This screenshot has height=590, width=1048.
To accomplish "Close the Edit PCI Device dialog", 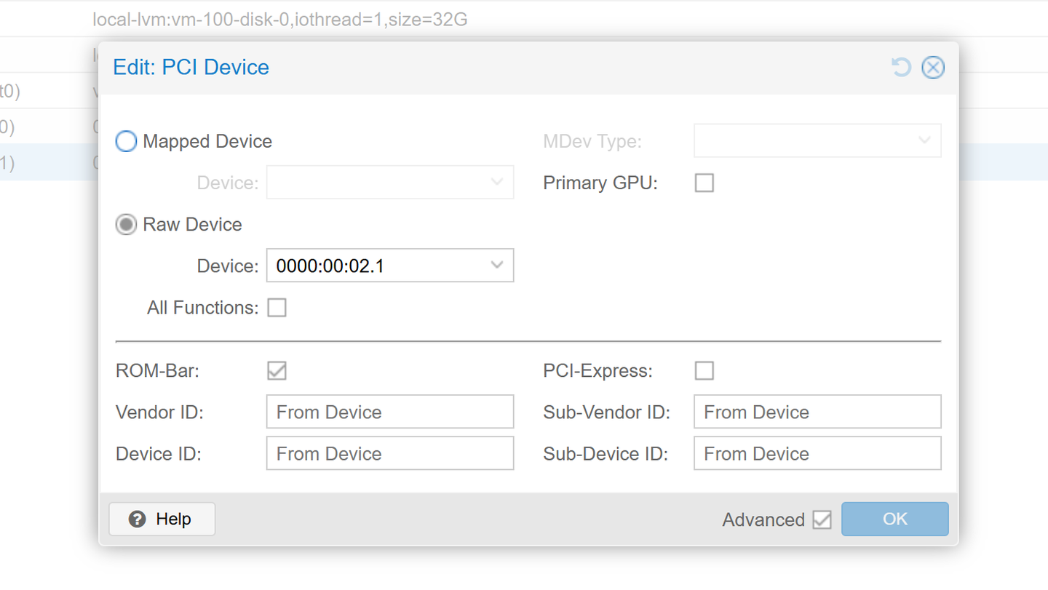I will 933,68.
